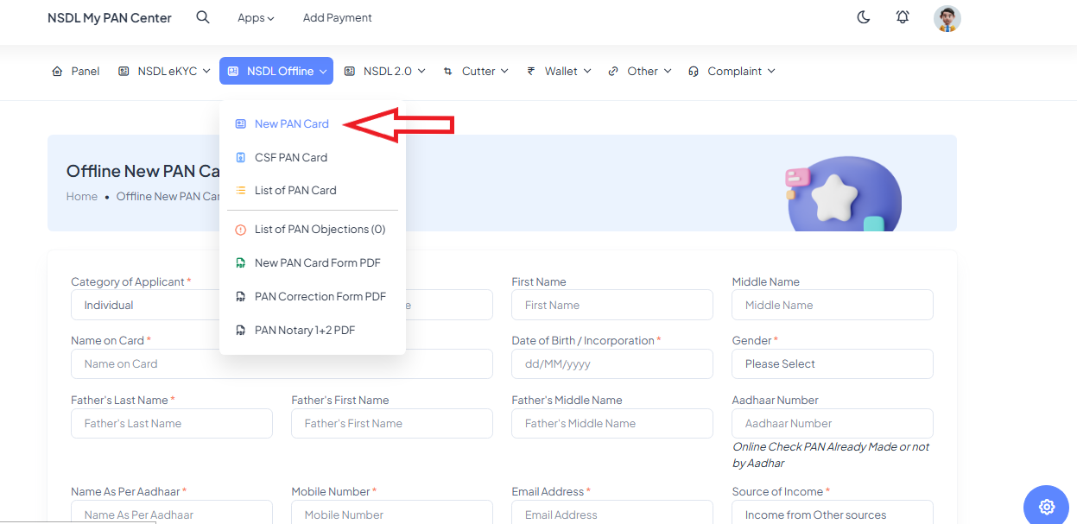Viewport: 1077px width, 524px height.
Task: Click the New PAN Card Form PDF icon
Action: [x=241, y=262]
